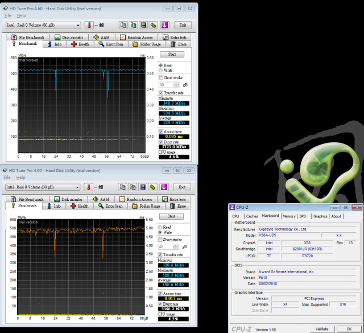The height and width of the screenshot is (333, 364).
Task: Click copy-screenshot icon in top HD Tune toolbar
Action: coord(133,25)
